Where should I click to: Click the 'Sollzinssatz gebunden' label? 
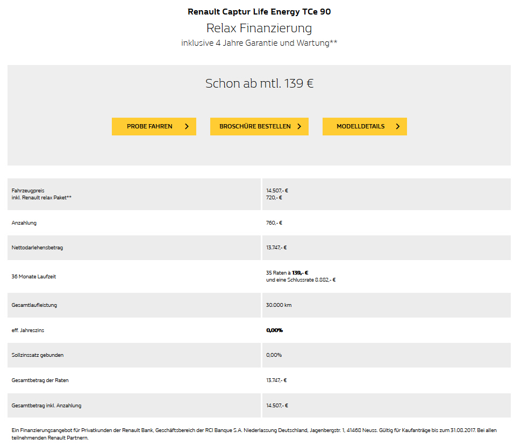(x=38, y=355)
